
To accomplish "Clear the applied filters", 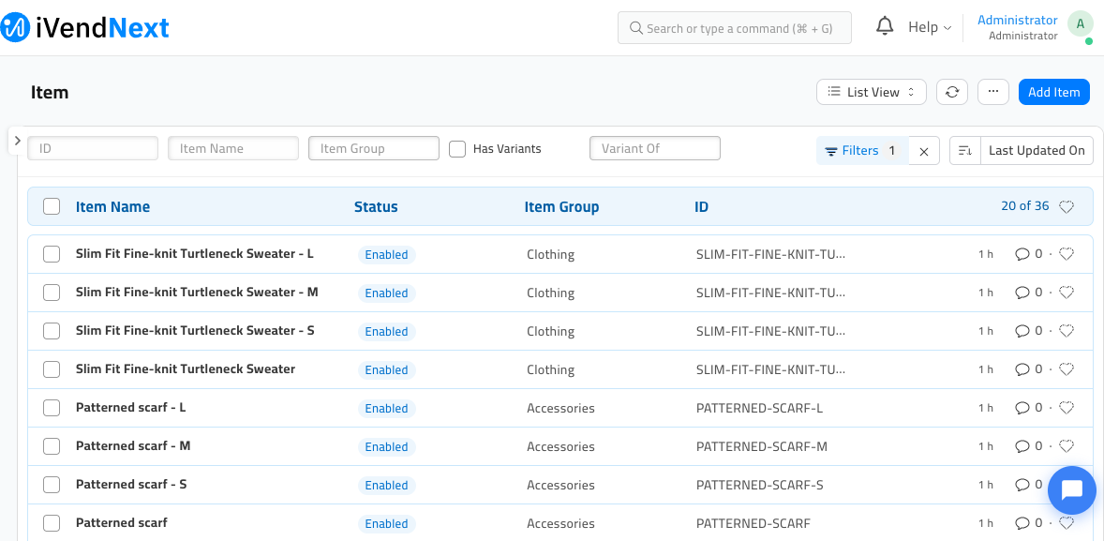I will coord(924,151).
